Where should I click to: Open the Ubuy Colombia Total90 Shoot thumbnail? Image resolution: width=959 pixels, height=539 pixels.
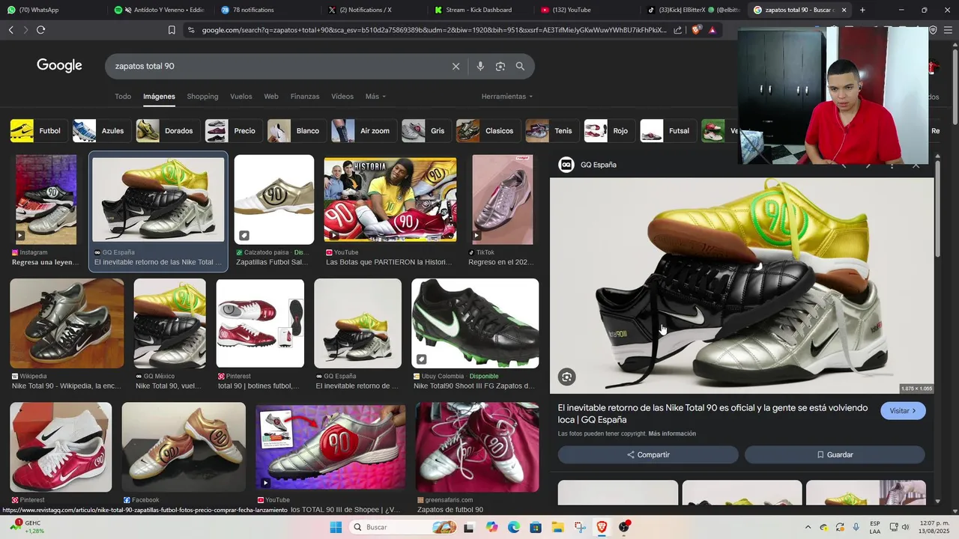tap(475, 323)
